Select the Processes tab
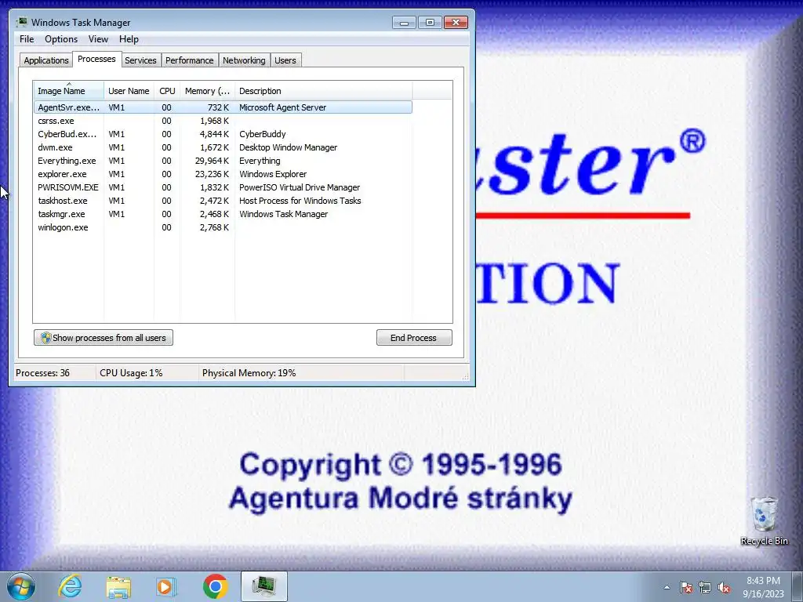This screenshot has width=803, height=602. point(96,59)
